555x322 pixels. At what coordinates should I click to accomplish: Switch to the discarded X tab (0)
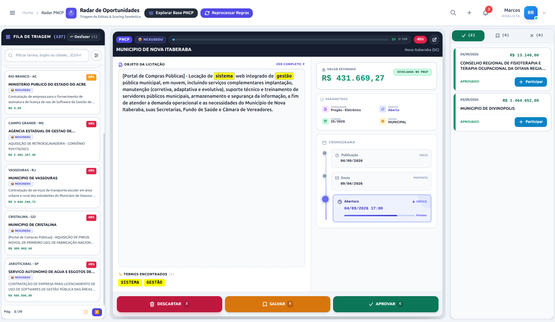536,36
